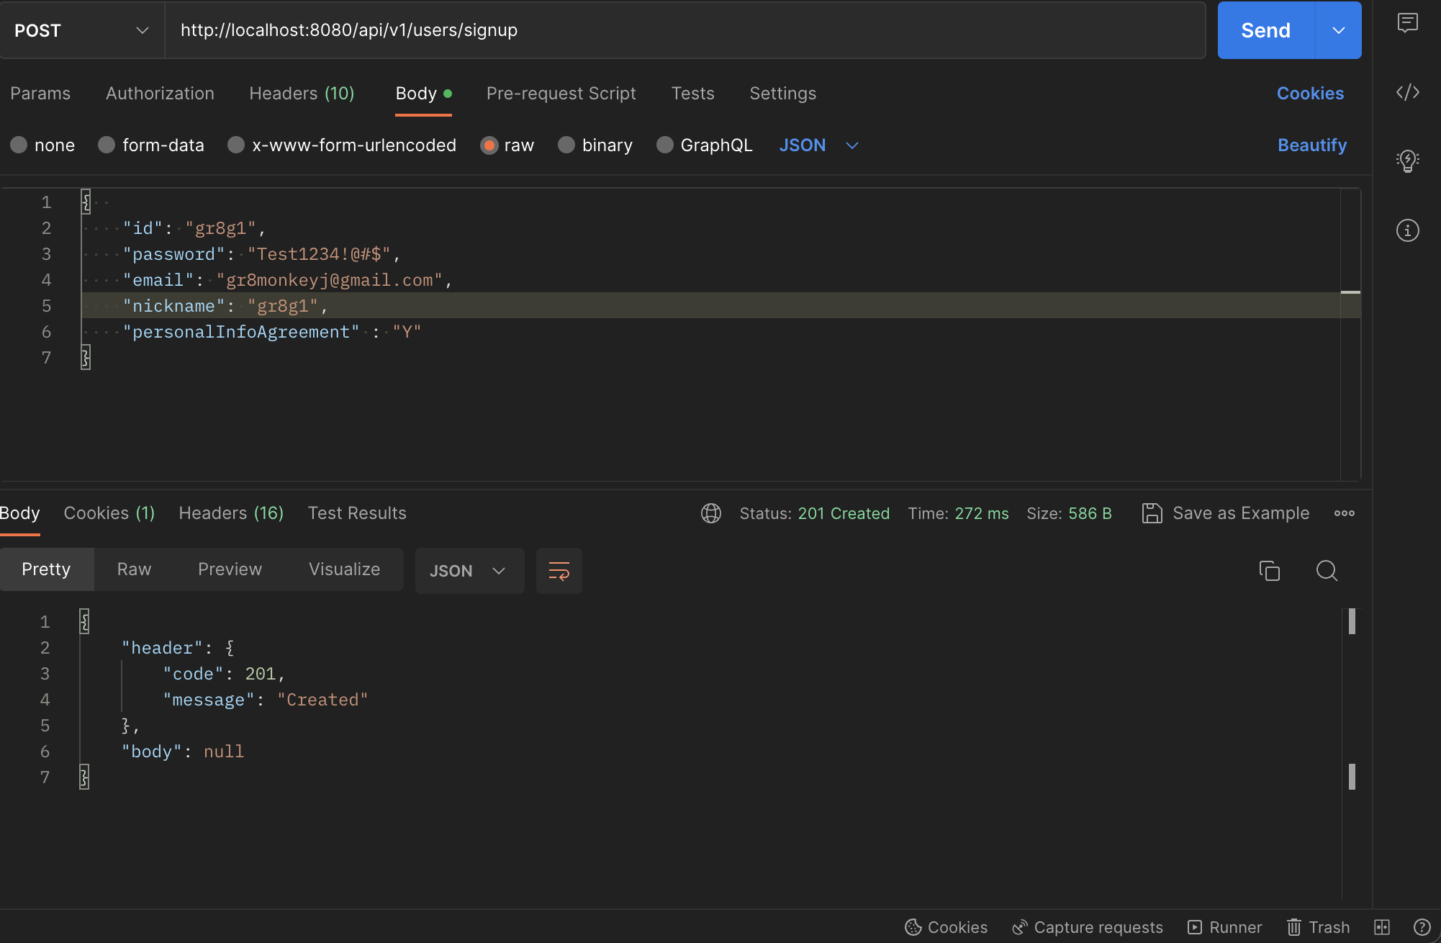Click Save as Example button
Viewport: 1441px width, 943px height.
(x=1226, y=513)
